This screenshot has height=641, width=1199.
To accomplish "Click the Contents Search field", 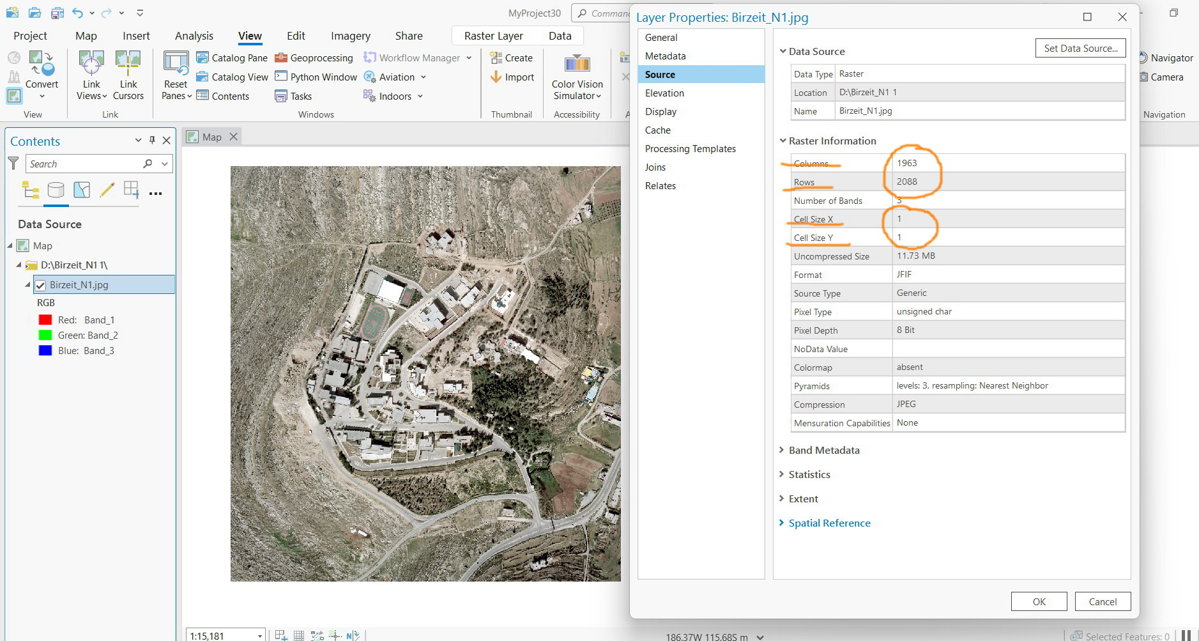I will [83, 164].
